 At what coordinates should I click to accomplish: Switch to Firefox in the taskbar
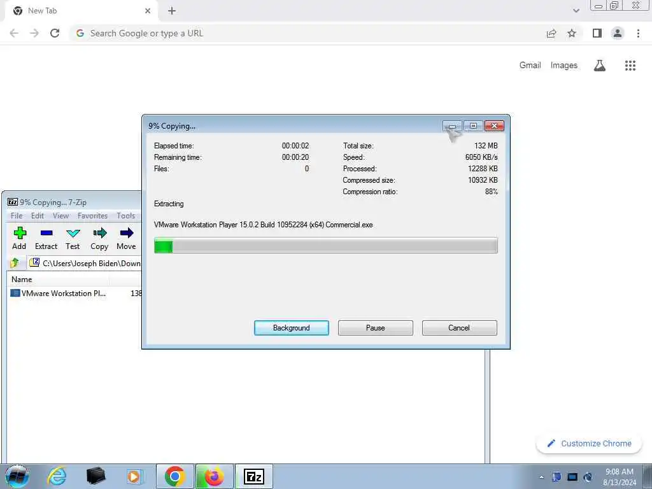pos(214,476)
